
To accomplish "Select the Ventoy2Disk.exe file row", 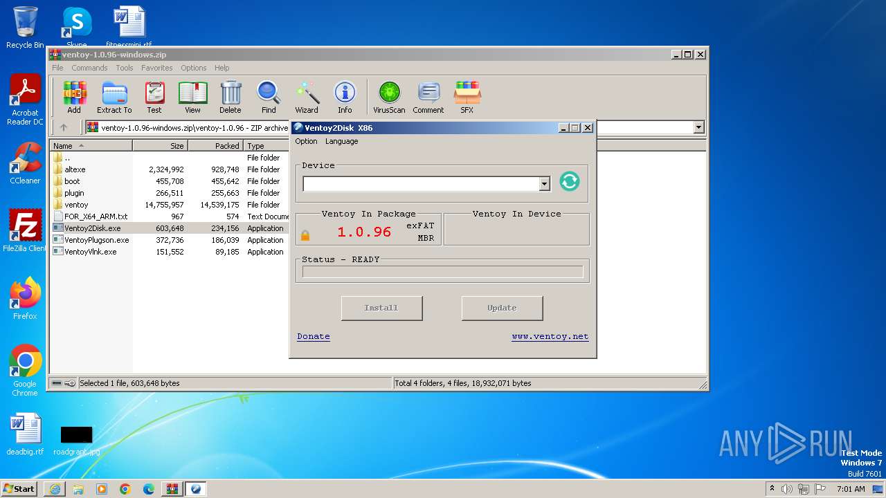I will pos(170,228).
